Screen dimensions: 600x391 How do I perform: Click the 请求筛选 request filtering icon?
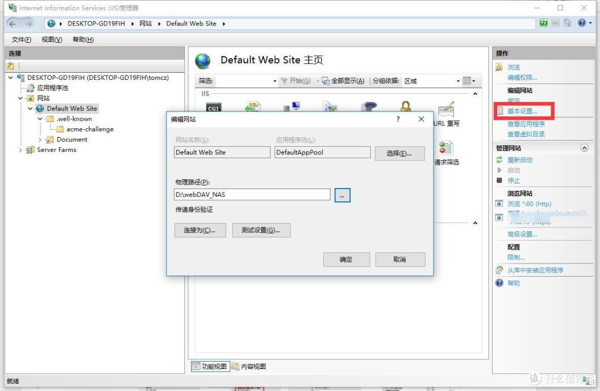tap(446, 149)
